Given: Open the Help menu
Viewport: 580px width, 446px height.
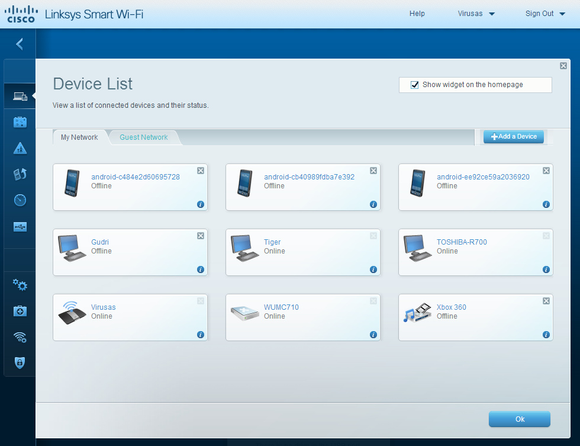Looking at the screenshot, I should coord(417,14).
